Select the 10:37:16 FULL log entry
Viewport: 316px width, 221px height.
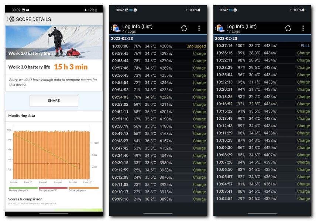[263, 46]
